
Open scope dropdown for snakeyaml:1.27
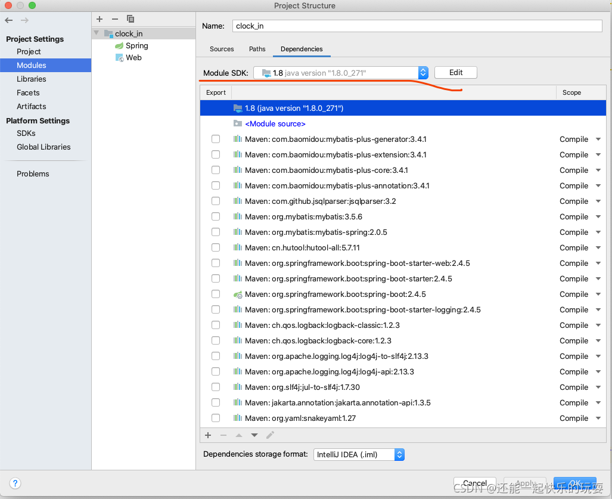[x=598, y=419]
